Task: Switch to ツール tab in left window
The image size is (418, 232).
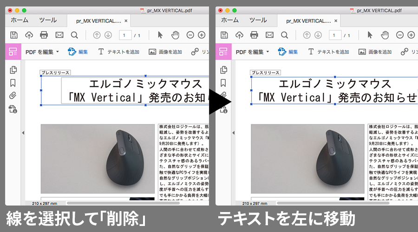Action: pos(48,20)
